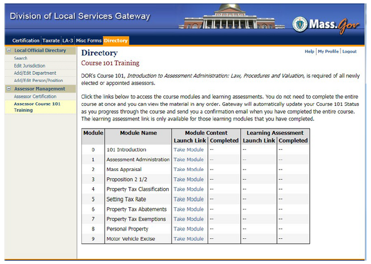Viewport: 371px width, 264px height.
Task: Open Add/Edit Department link
Action: point(35,73)
